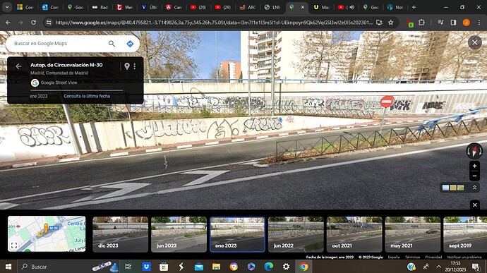487x273 pixels.
Task: Click the 'Buscar en Google Maps' search field
Action: click(59, 44)
